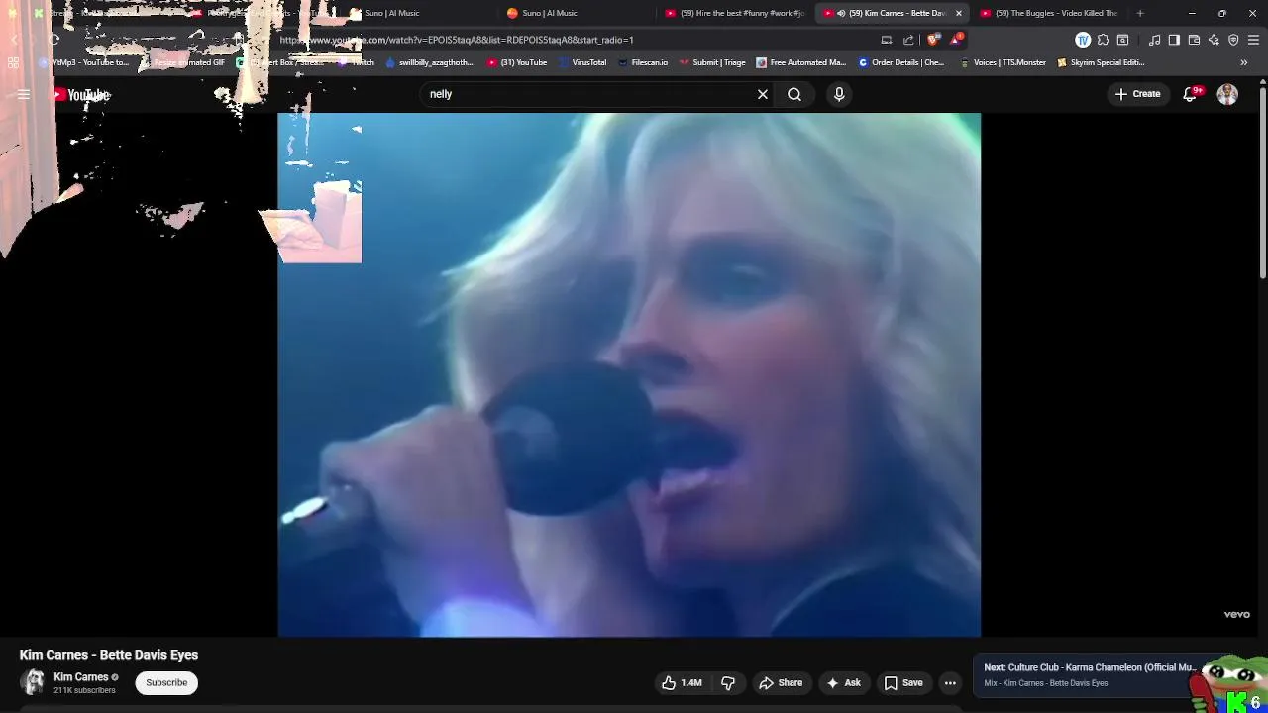Click the video player area
1268x713 pixels.
[629, 374]
